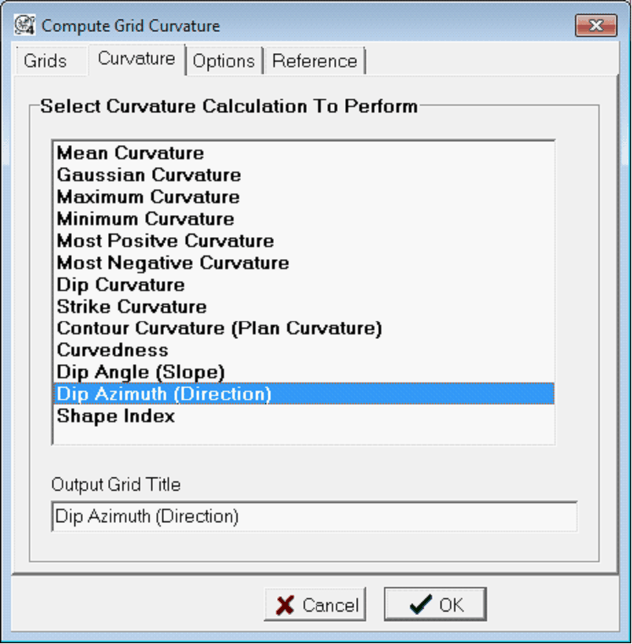
Task: Select Strike Curvature calculation
Action: (131, 307)
